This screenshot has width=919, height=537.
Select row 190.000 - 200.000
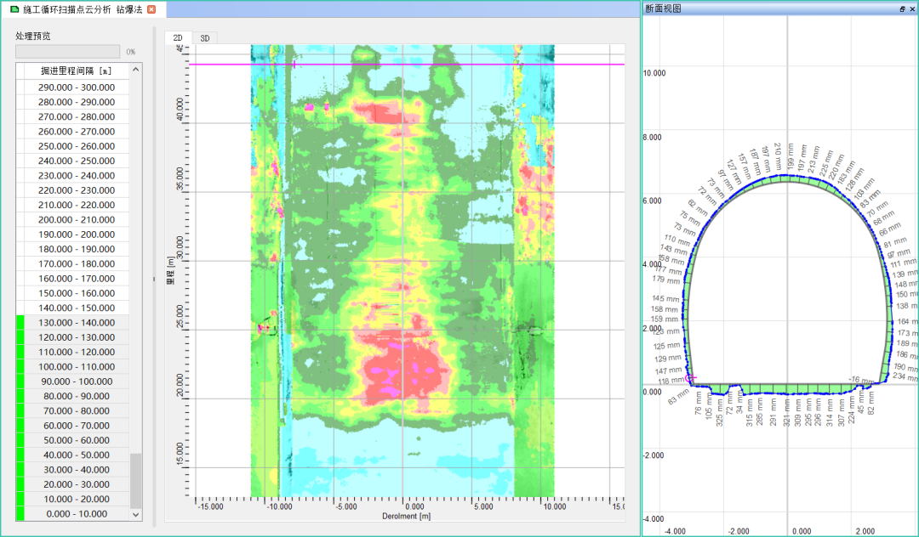[x=77, y=234]
